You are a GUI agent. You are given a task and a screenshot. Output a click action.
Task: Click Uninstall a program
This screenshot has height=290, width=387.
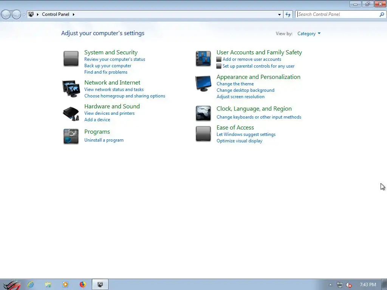[x=104, y=140]
